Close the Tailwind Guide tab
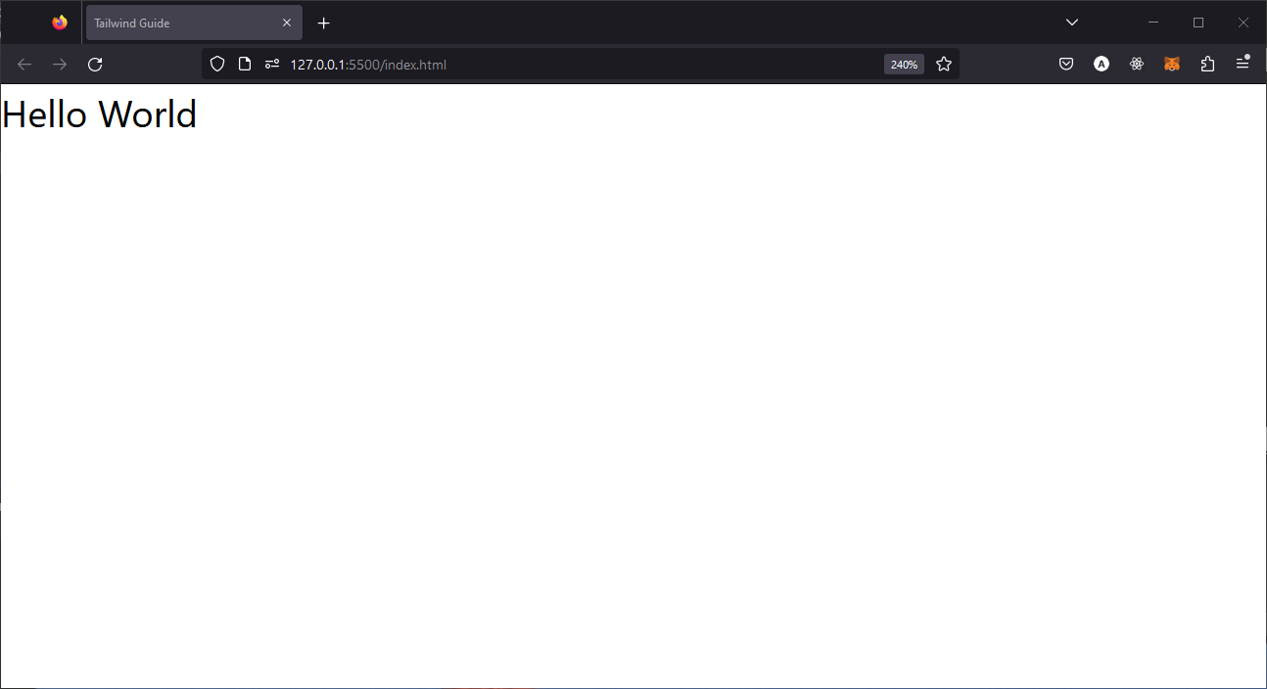The image size is (1267, 689). [287, 23]
